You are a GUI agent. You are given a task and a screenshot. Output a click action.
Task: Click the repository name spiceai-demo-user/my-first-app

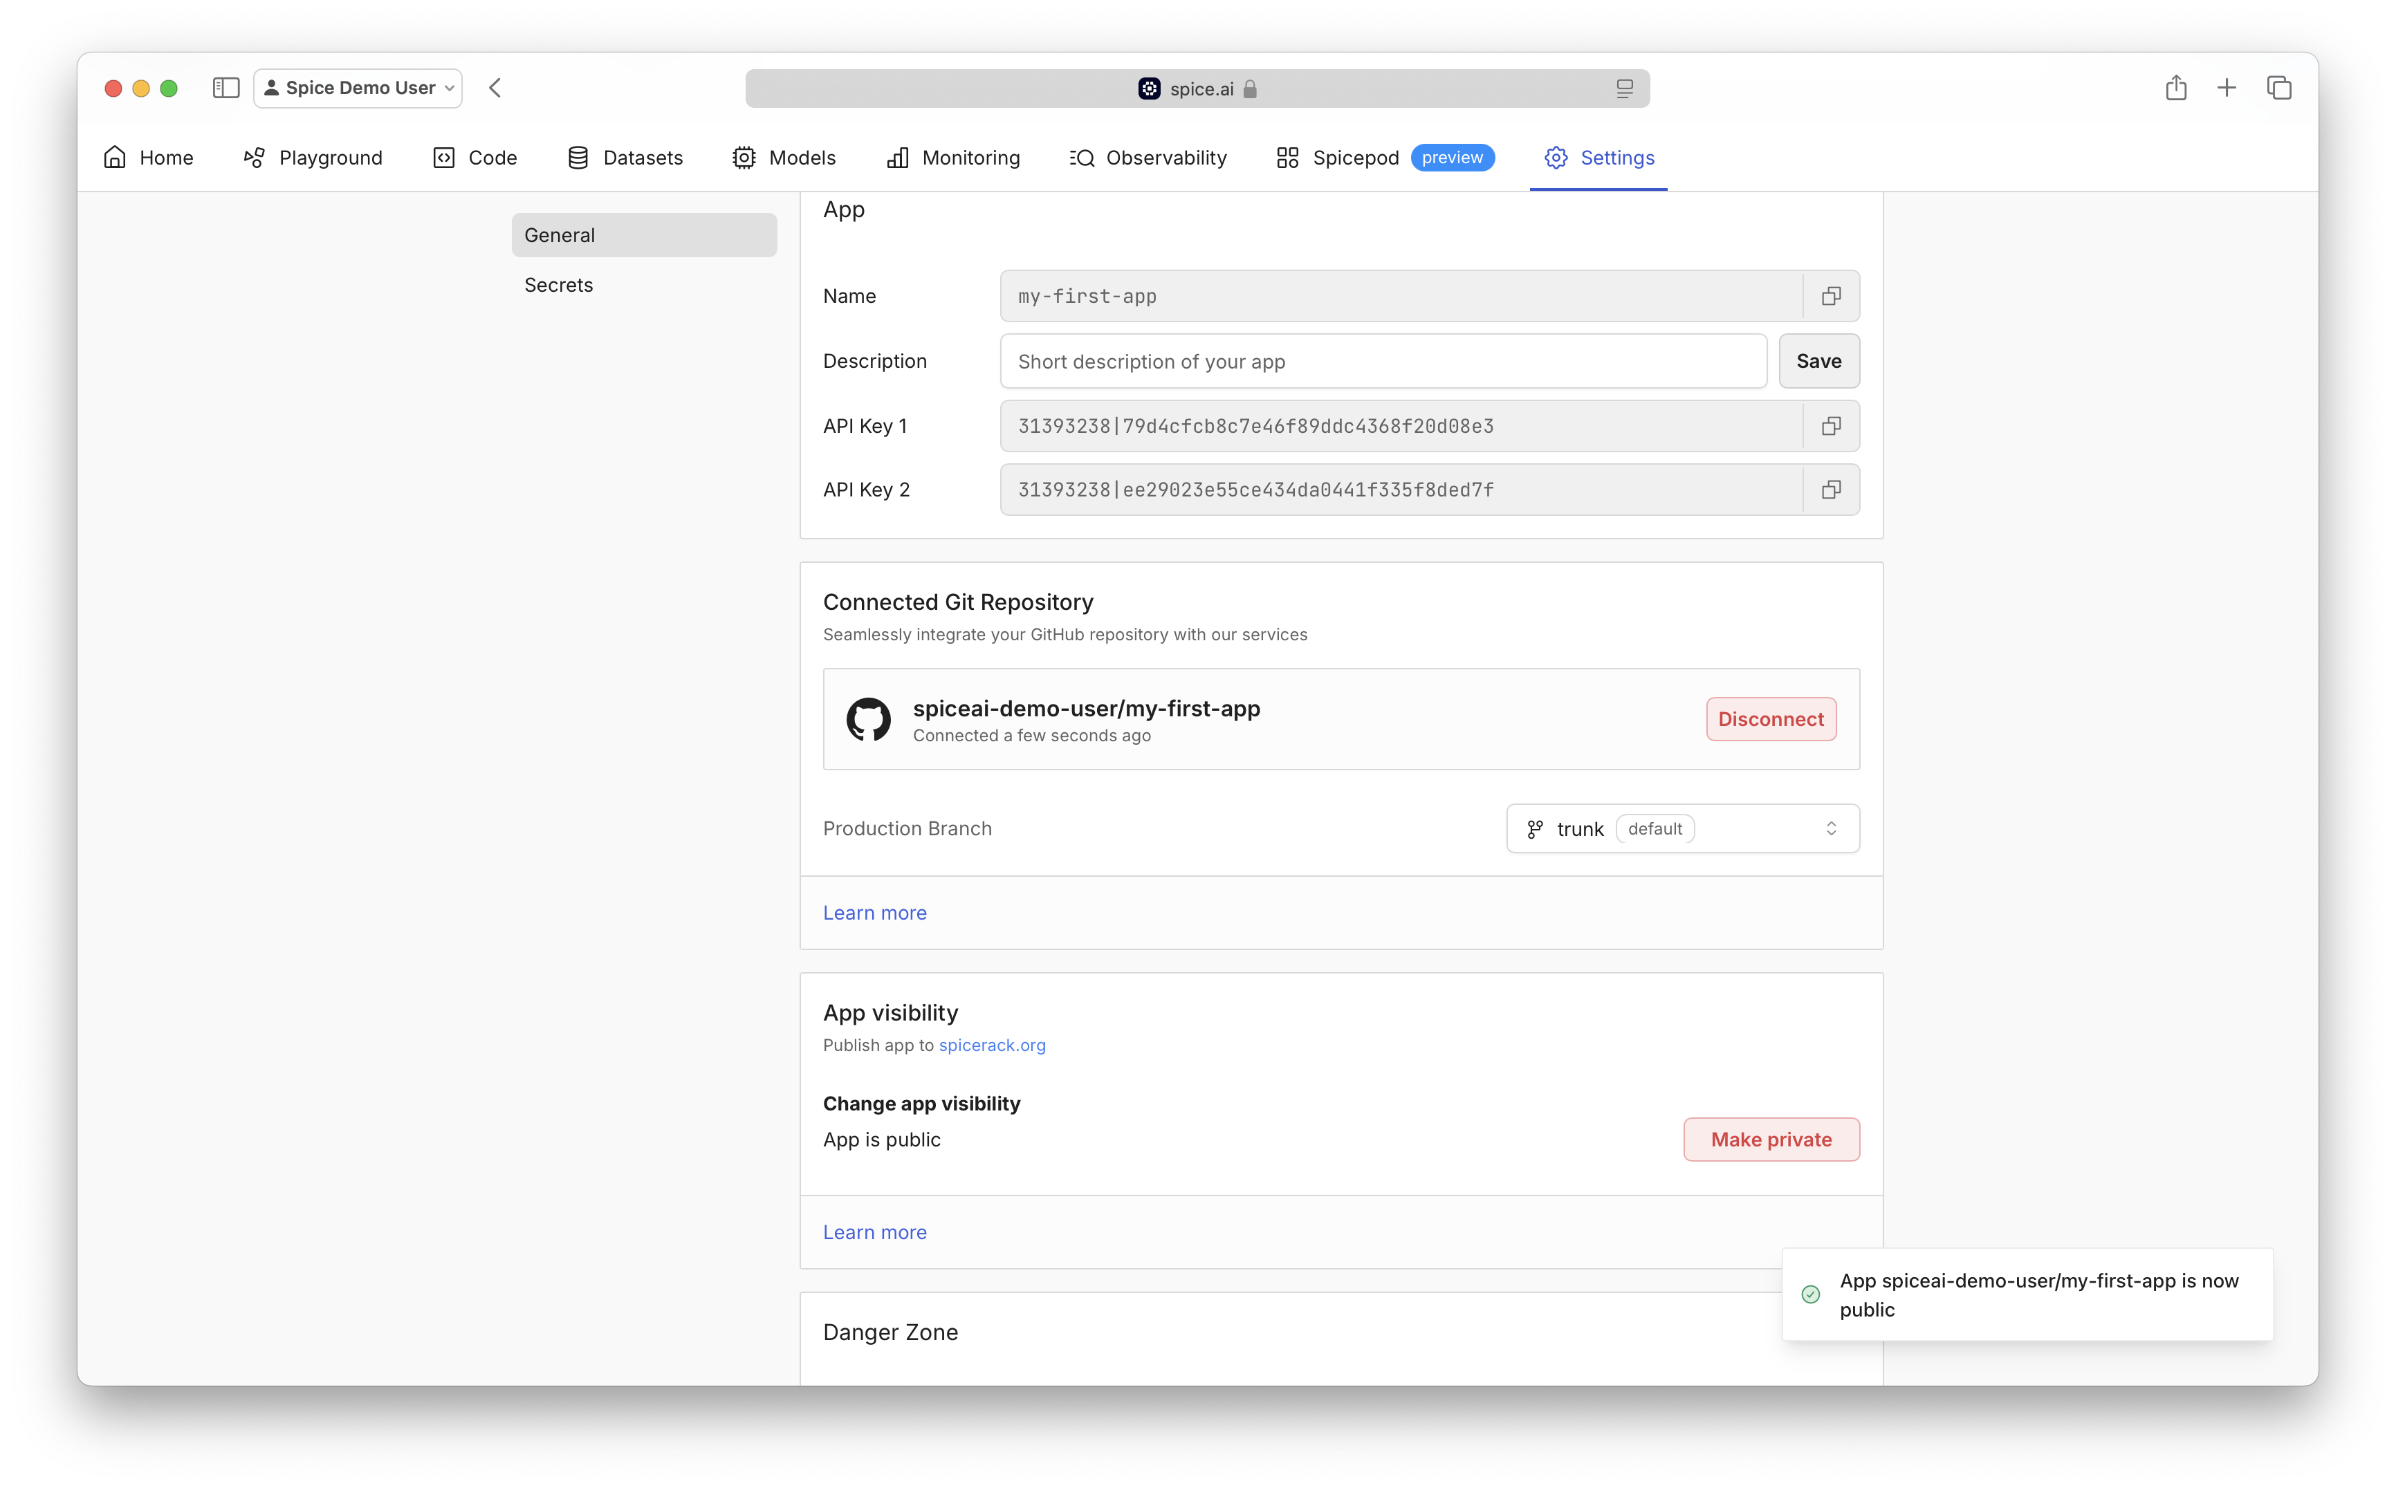pos(1086,709)
